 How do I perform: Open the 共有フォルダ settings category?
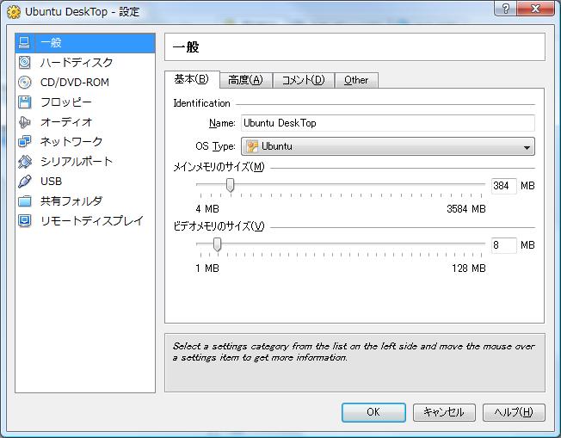pyautogui.click(x=85, y=201)
